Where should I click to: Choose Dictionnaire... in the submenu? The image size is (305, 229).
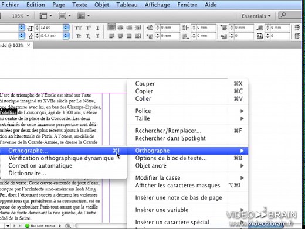point(27,173)
